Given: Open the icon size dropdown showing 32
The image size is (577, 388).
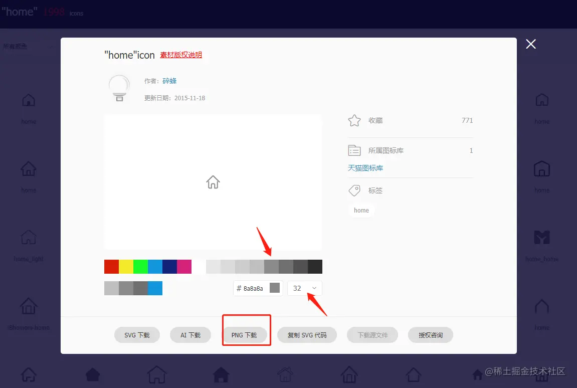Looking at the screenshot, I should coord(305,288).
